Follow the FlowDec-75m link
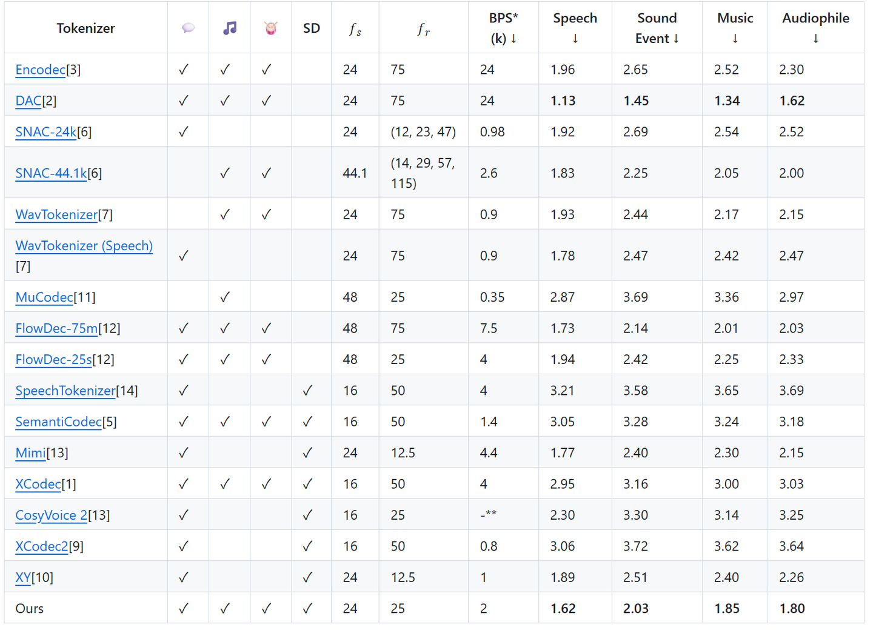The width and height of the screenshot is (873, 642). point(56,328)
